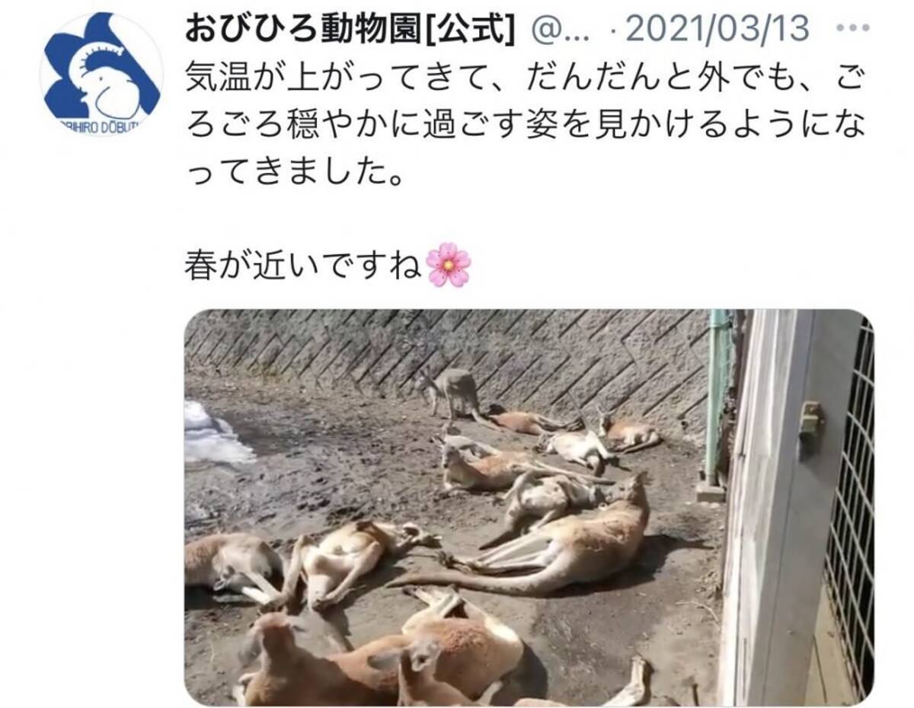This screenshot has height=708, width=914.
Task: Open the kangaroo photo attached to the tweet
Action: pyautogui.click(x=529, y=507)
